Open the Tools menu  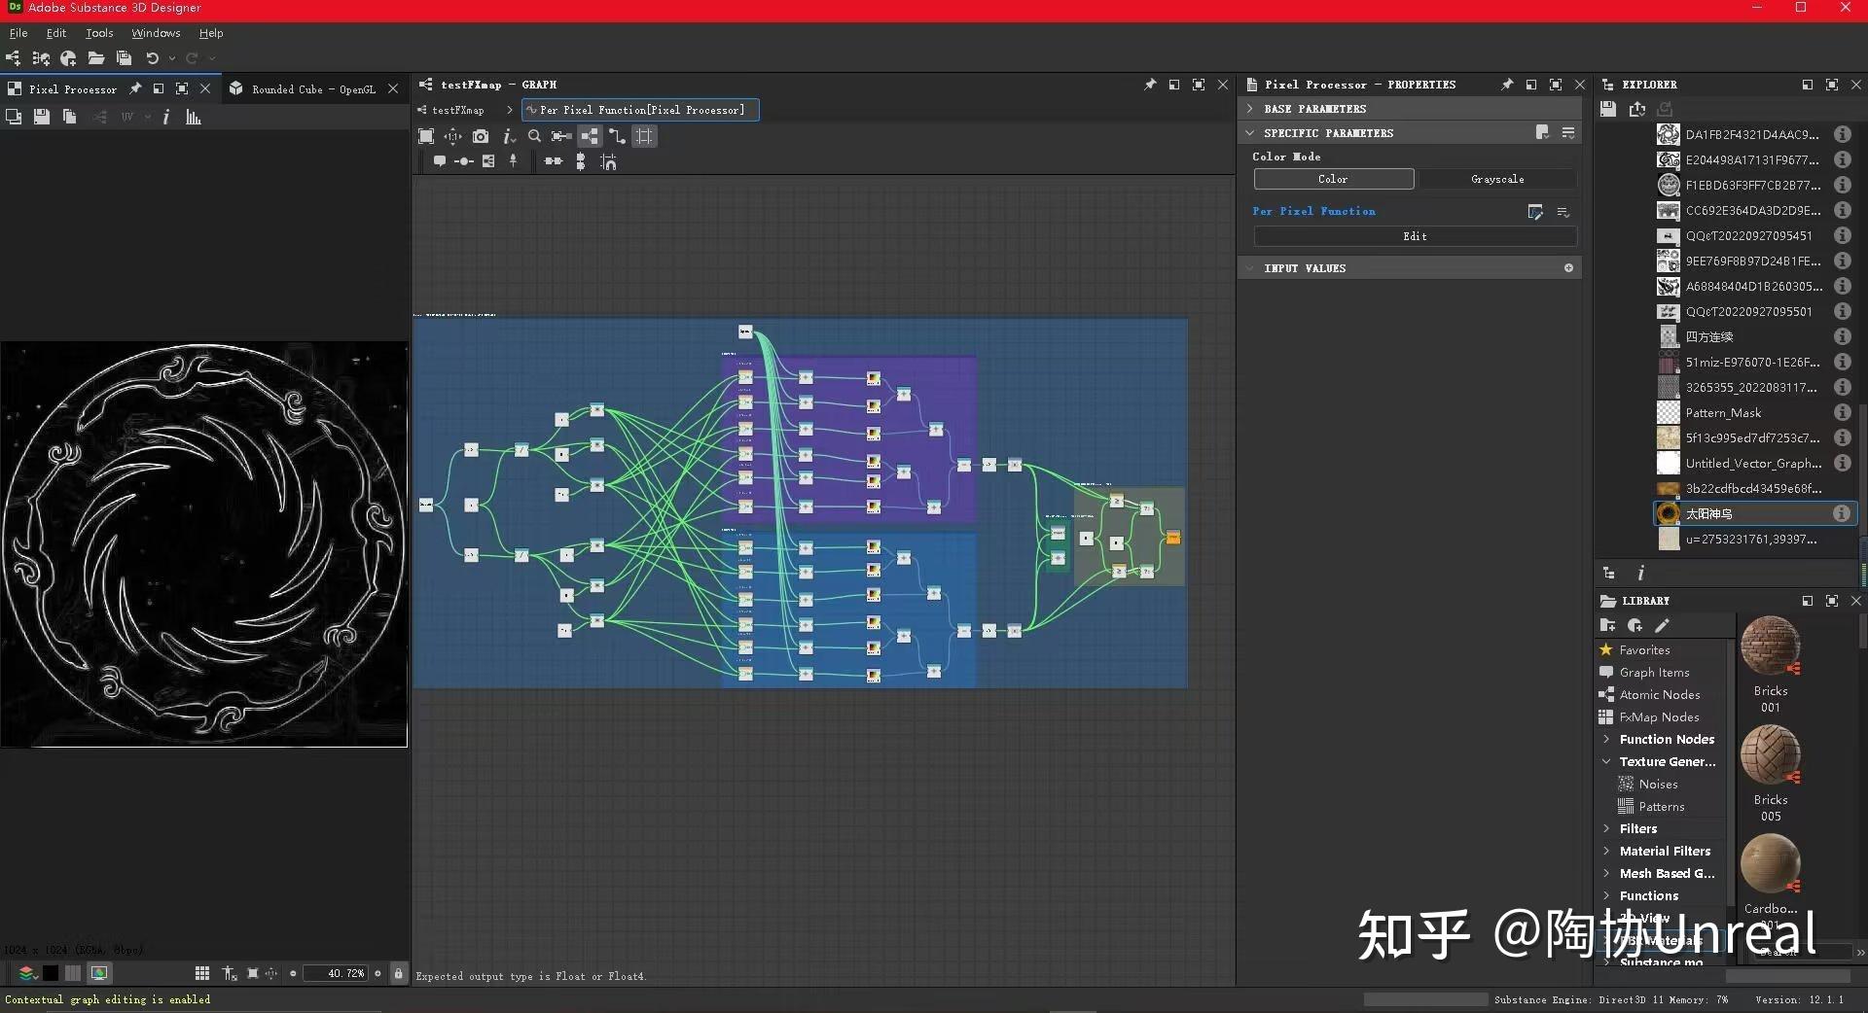(x=99, y=32)
